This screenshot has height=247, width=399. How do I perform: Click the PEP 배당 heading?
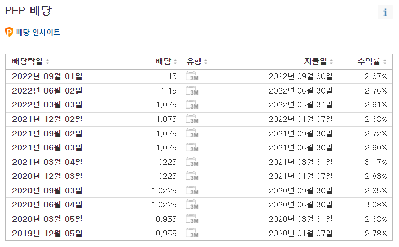tap(28, 11)
